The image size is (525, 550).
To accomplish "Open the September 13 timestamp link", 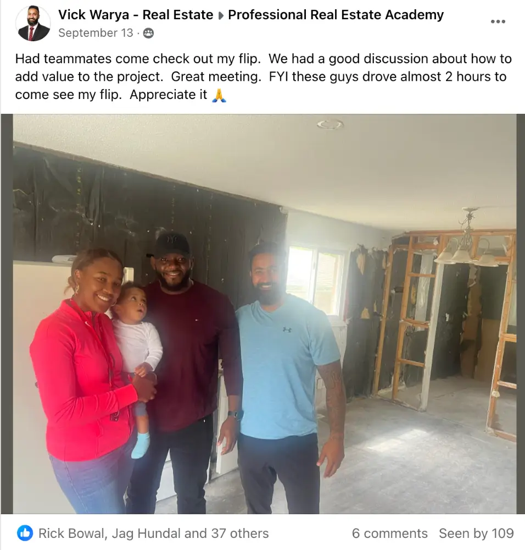I will coord(96,32).
